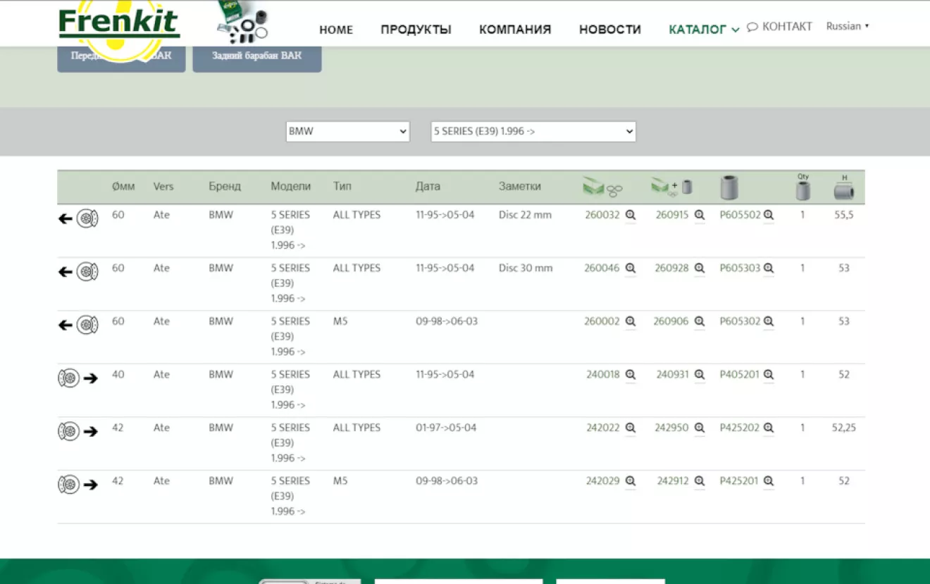Click magnifier icon next to 240018
This screenshot has width=930, height=584.
pos(631,375)
